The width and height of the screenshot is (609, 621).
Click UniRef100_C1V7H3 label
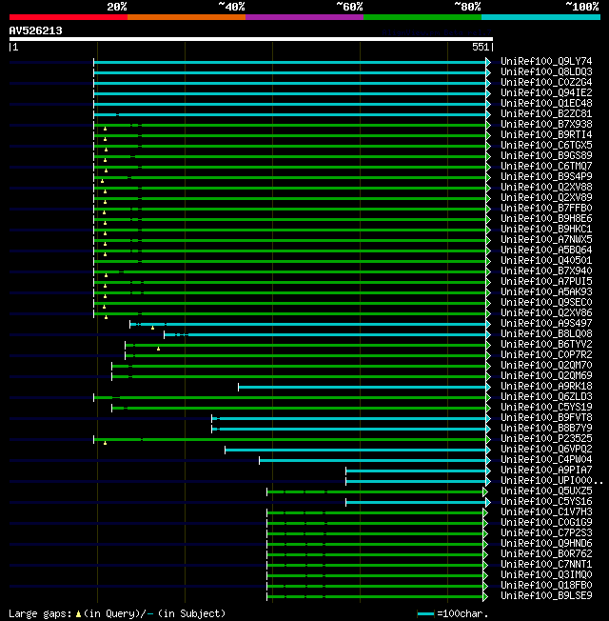coord(546,512)
